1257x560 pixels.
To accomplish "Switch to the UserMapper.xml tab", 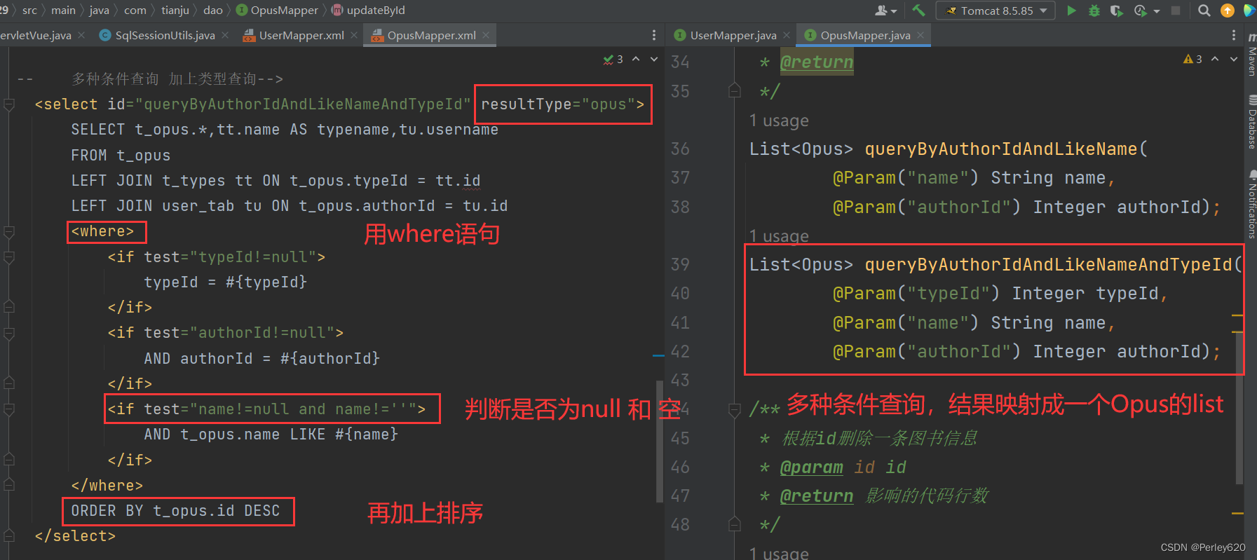I will click(x=301, y=35).
